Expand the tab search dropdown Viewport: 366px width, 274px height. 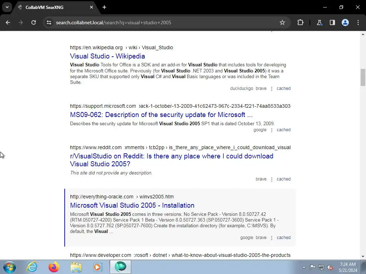tap(7, 7)
